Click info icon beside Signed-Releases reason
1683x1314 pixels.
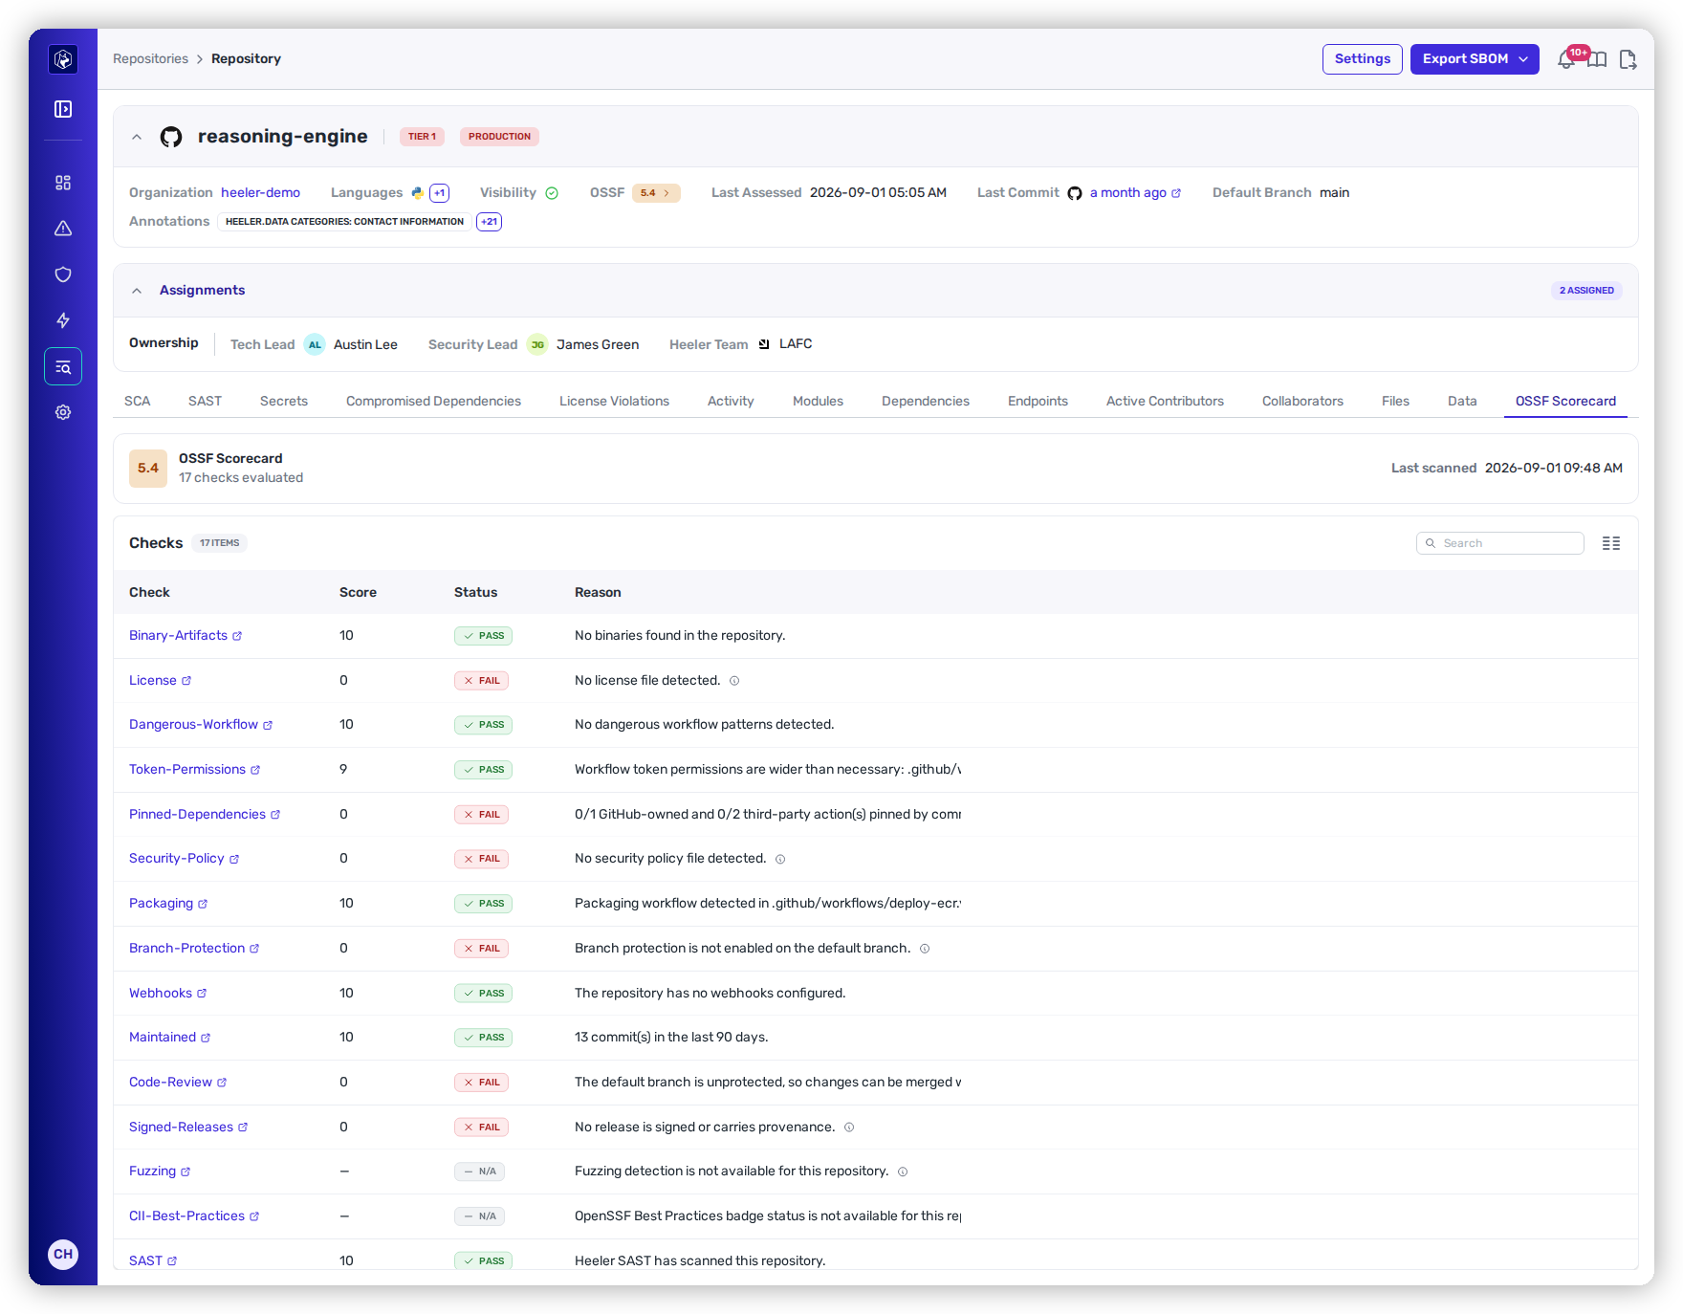coord(849,1128)
